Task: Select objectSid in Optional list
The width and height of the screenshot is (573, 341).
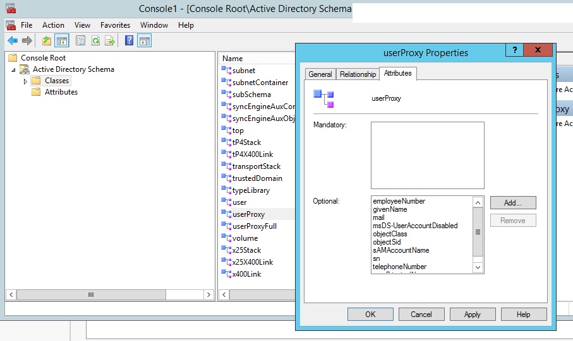Action: point(387,242)
